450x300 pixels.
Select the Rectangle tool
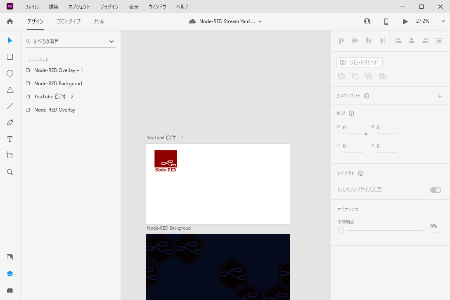pyautogui.click(x=10, y=57)
